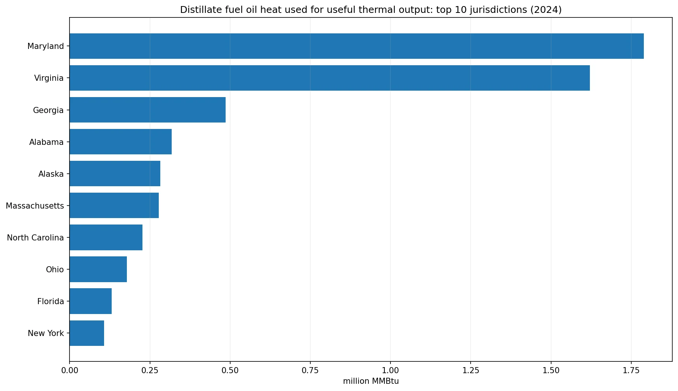Click the 'Maryland' axis label
This screenshot has height=391, width=678.
tap(46, 46)
